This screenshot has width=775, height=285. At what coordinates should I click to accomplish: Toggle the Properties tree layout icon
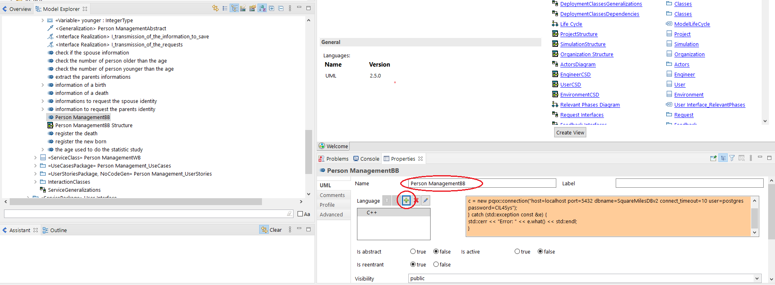point(723,158)
